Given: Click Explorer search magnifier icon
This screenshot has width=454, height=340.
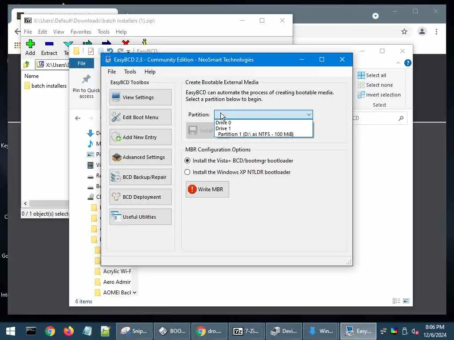Looking at the screenshot, I should coord(401,118).
